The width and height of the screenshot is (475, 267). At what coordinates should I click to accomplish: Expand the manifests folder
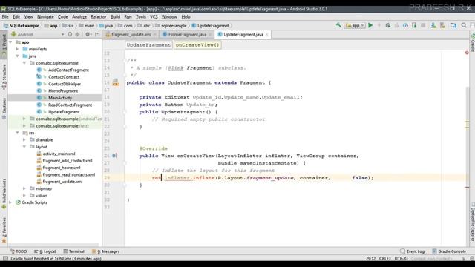pos(18,49)
